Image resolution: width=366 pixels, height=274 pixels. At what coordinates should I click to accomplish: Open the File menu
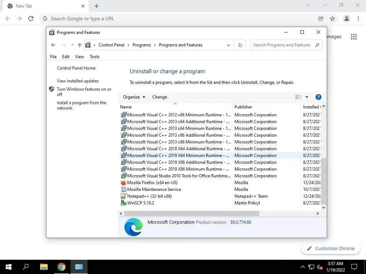(53, 57)
